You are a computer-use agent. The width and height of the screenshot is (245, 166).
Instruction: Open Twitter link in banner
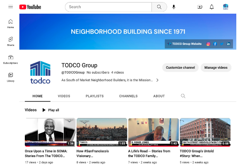222,44
